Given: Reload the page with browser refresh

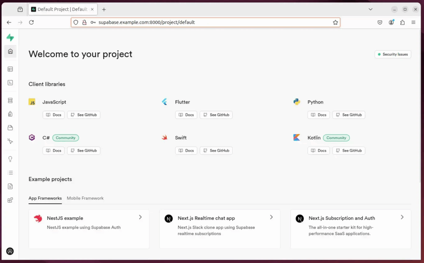Looking at the screenshot, I should pyautogui.click(x=31, y=22).
